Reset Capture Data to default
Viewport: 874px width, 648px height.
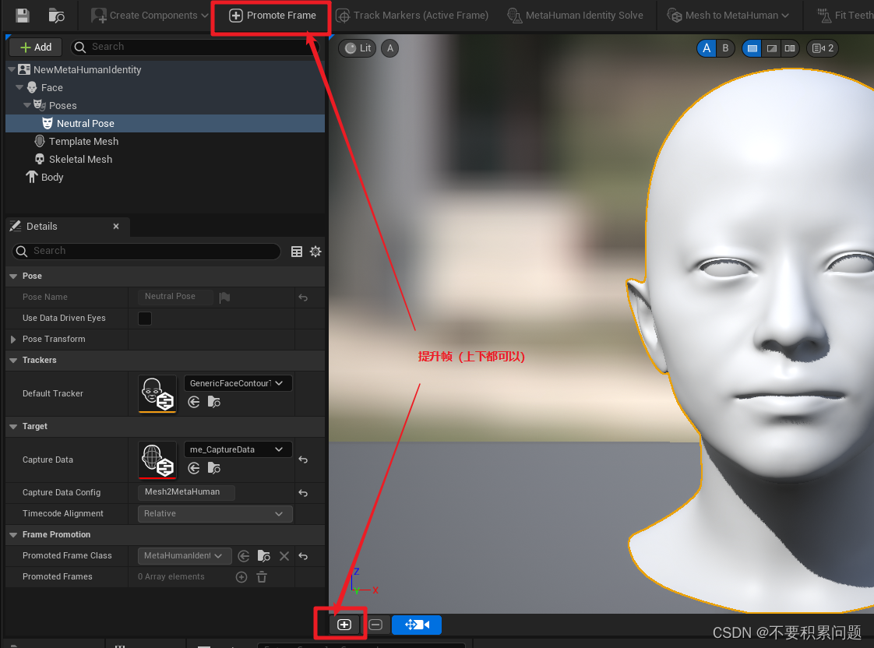pos(303,460)
